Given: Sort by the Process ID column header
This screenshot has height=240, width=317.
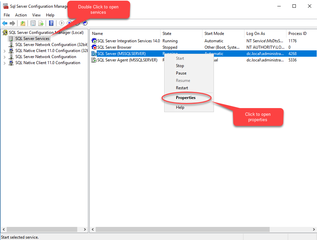Looking at the screenshot, I should click(302, 34).
